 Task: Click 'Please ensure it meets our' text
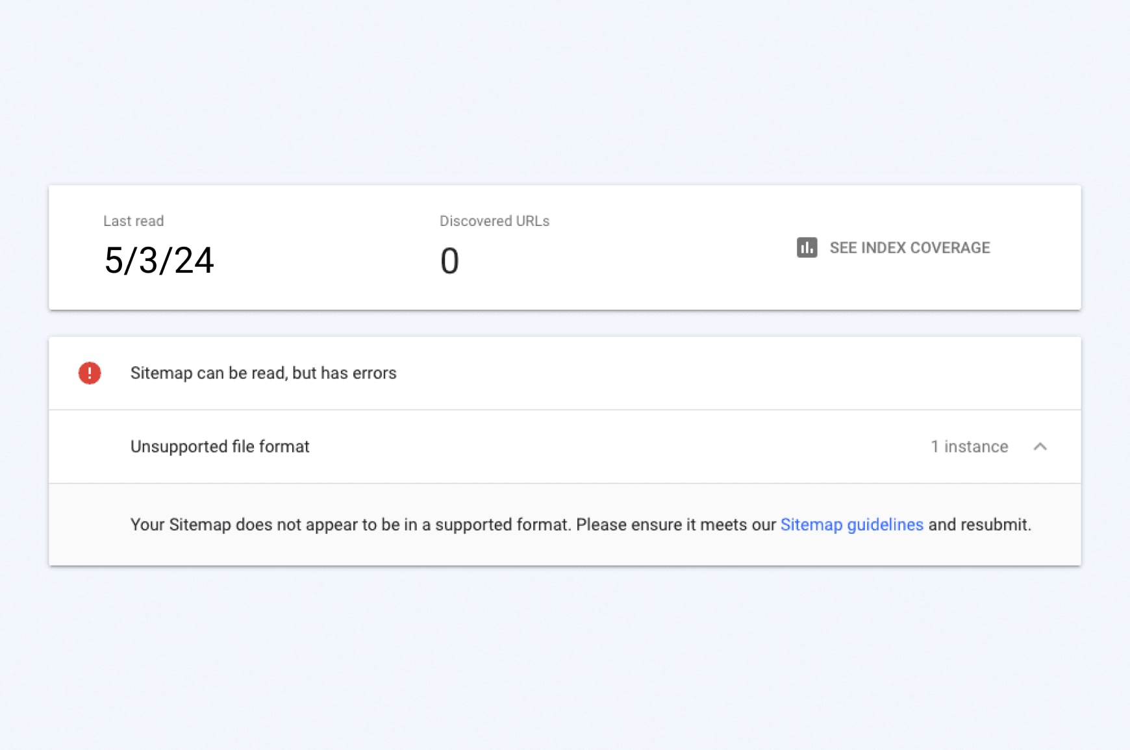675,525
